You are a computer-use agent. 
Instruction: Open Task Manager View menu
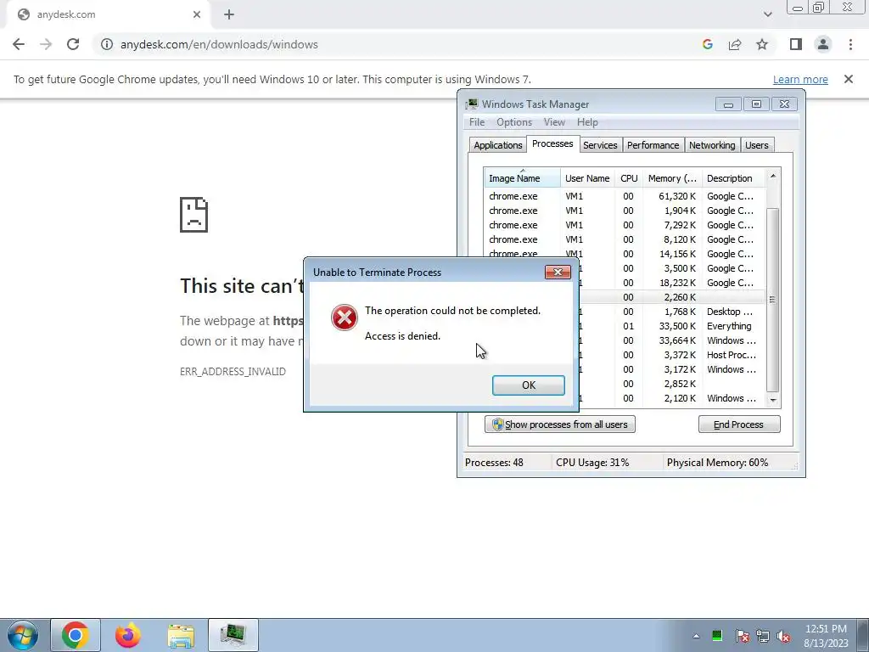(x=553, y=122)
